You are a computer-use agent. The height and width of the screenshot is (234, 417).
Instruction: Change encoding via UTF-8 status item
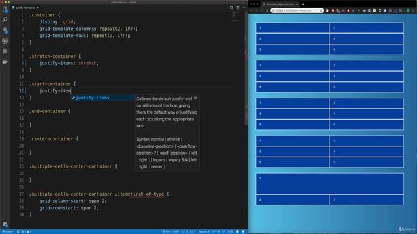pyautogui.click(x=216, y=231)
